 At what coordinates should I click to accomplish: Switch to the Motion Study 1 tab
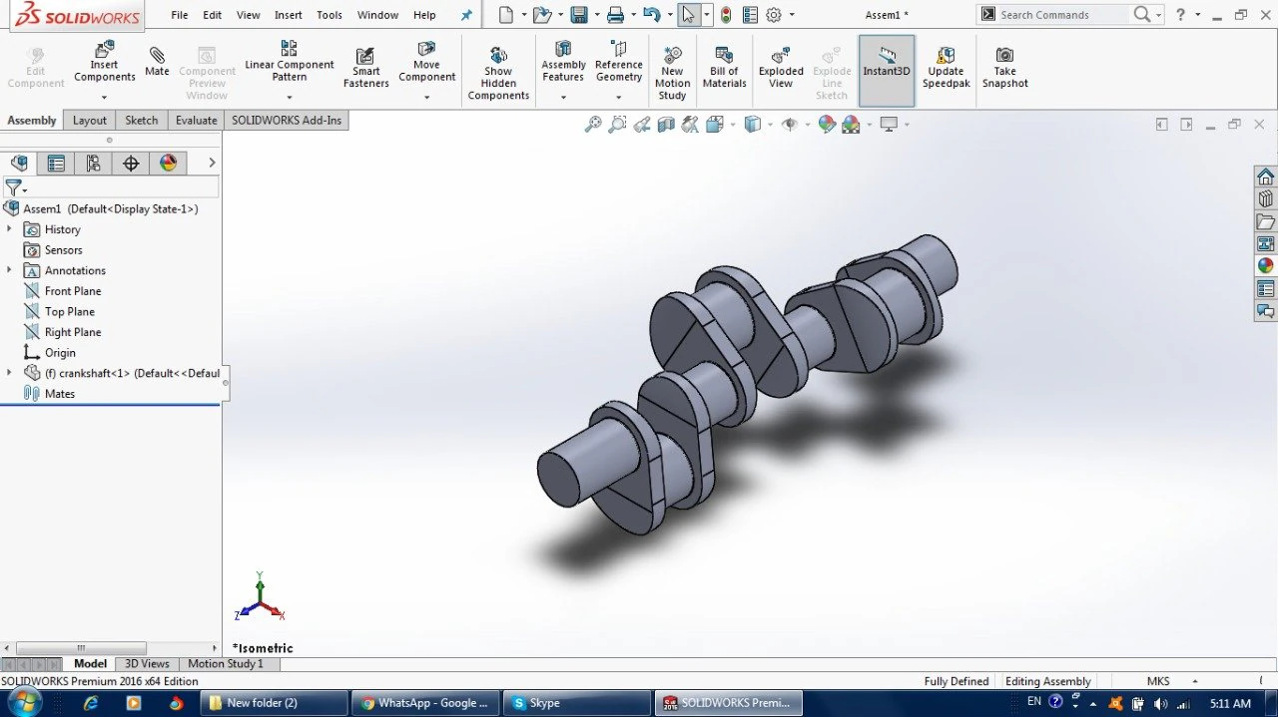pos(226,664)
